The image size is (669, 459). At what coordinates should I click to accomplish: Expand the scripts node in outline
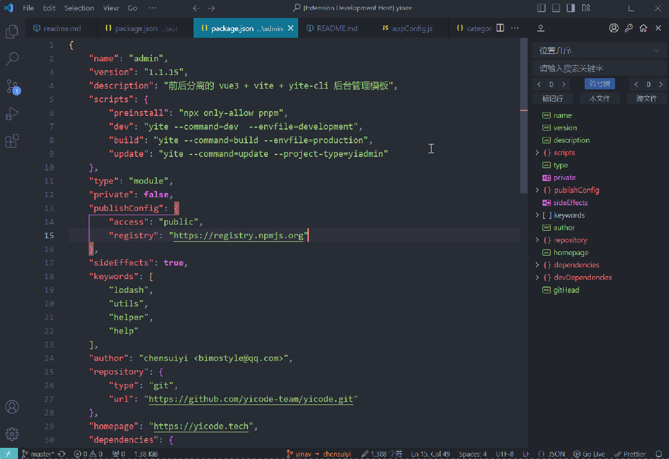pos(537,153)
